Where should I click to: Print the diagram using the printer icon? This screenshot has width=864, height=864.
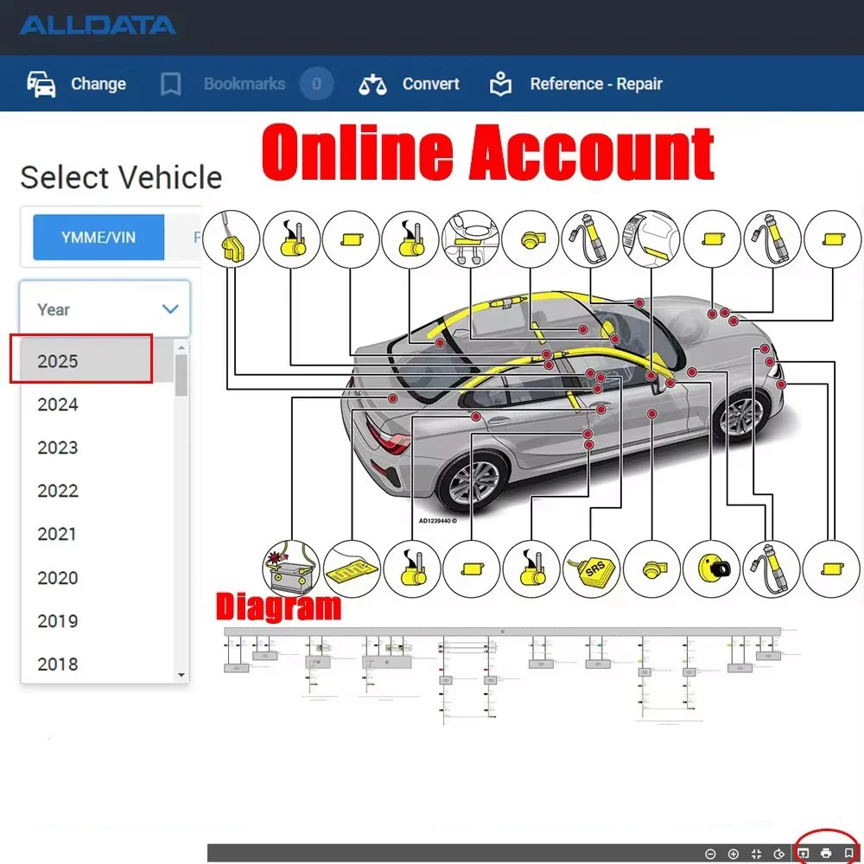[x=826, y=854]
